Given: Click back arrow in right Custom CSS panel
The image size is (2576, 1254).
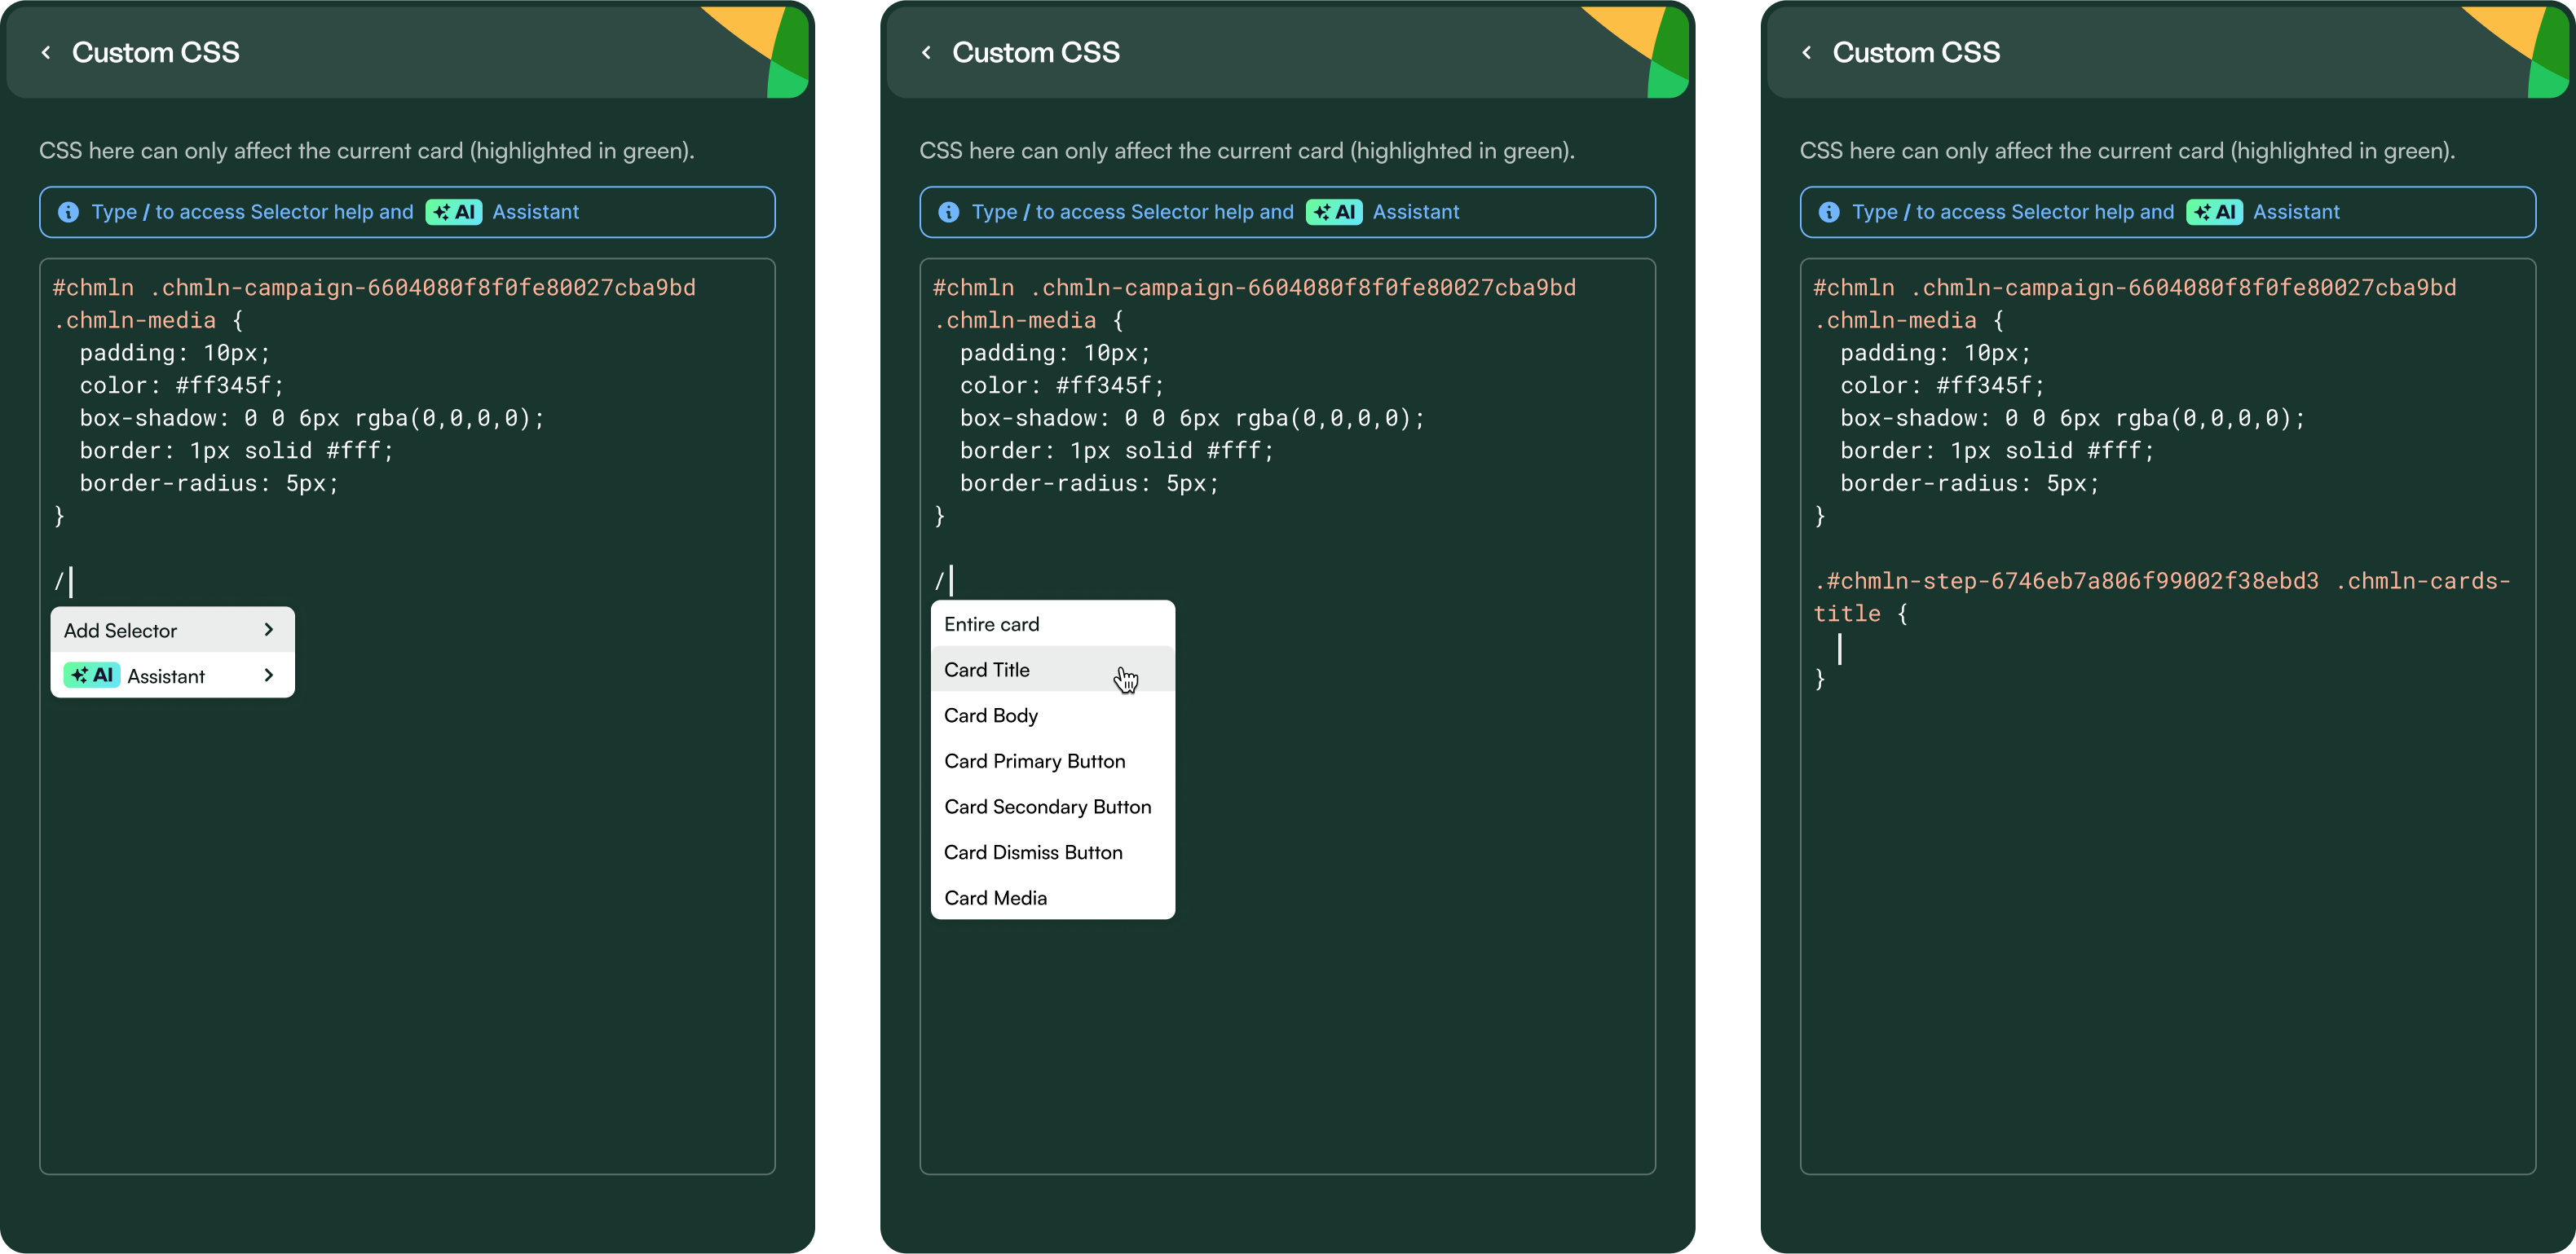Looking at the screenshot, I should 1806,53.
